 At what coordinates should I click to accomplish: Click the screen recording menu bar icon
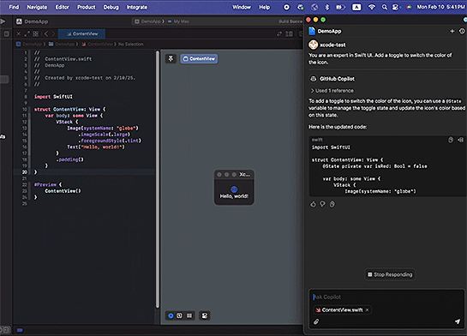tap(286, 7)
